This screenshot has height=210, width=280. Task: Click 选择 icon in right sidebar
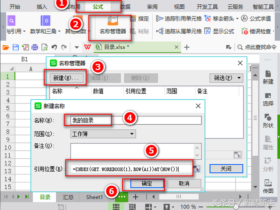coord(268,98)
